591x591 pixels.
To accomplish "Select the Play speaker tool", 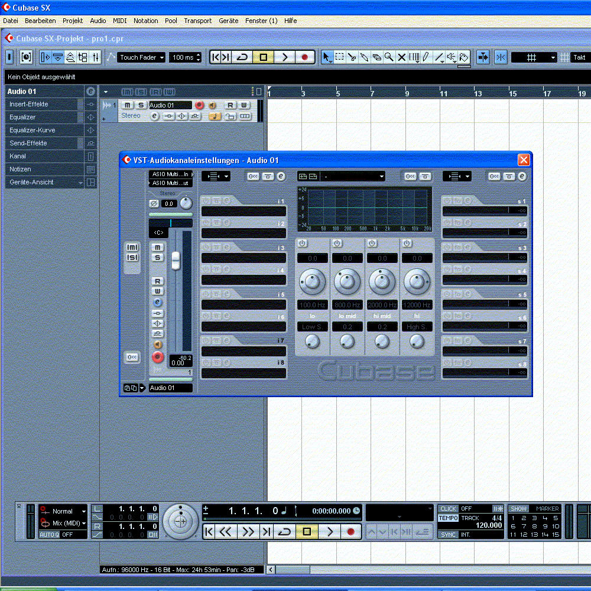I will pyautogui.click(x=451, y=57).
